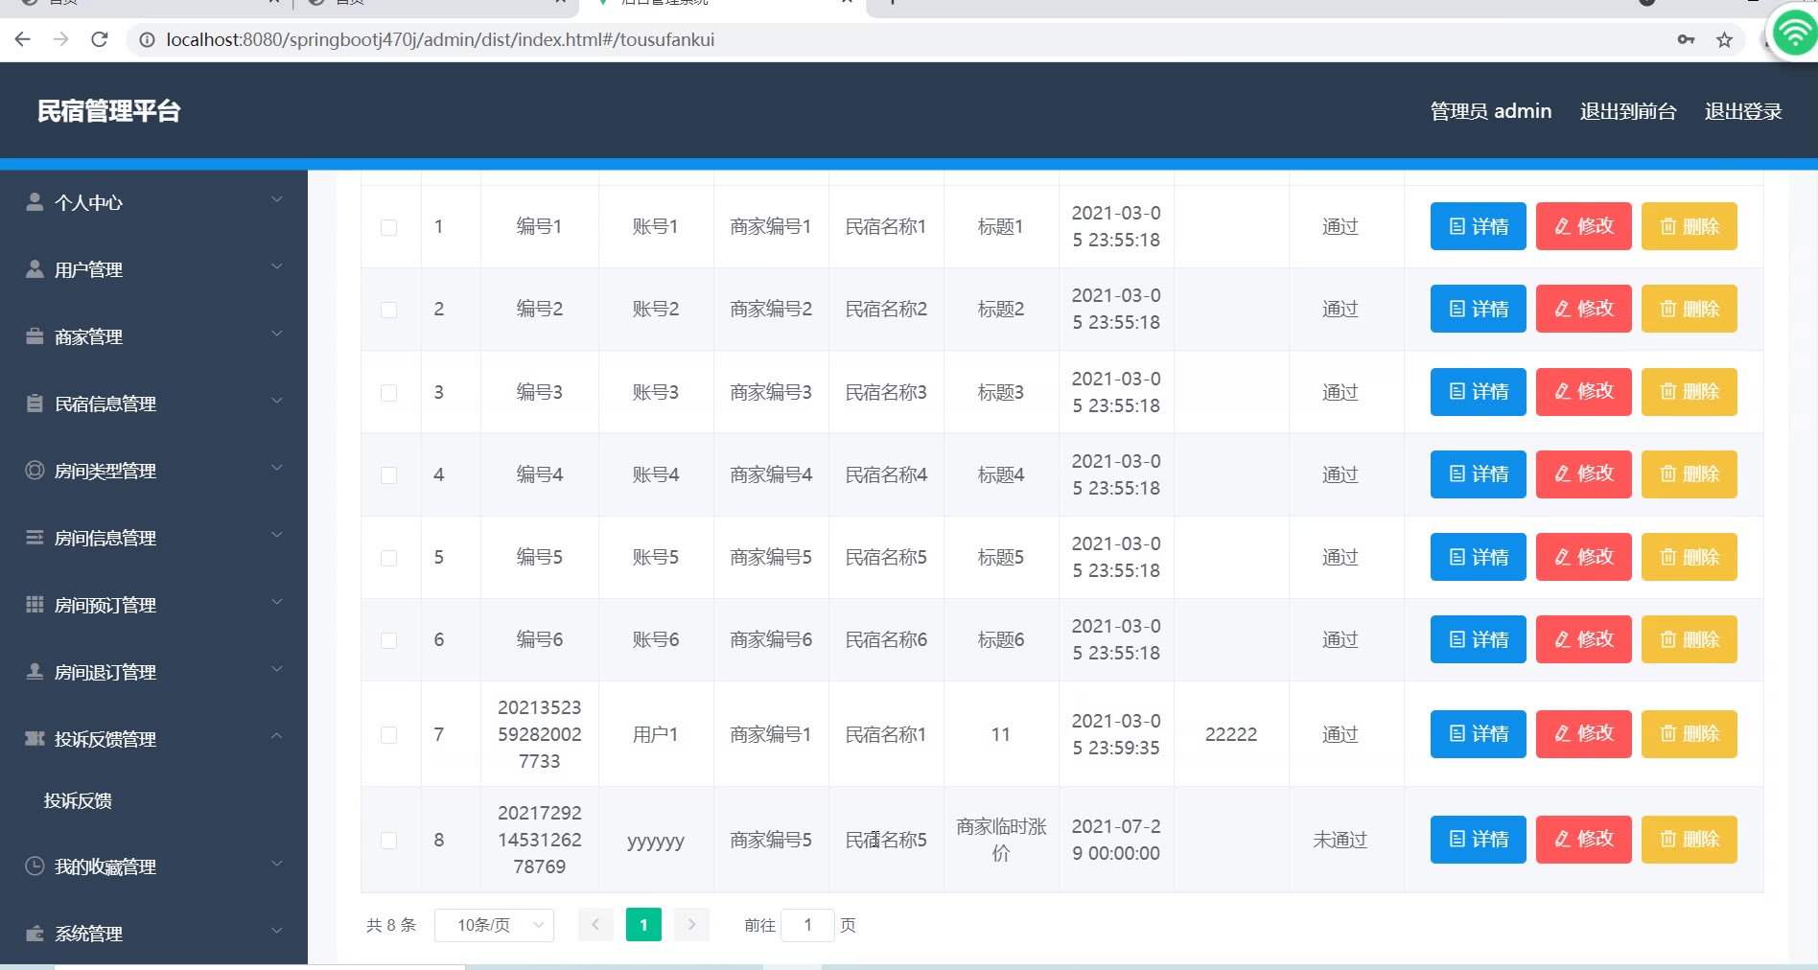Tick the checkbox for row 5
The image size is (1818, 970).
point(388,558)
